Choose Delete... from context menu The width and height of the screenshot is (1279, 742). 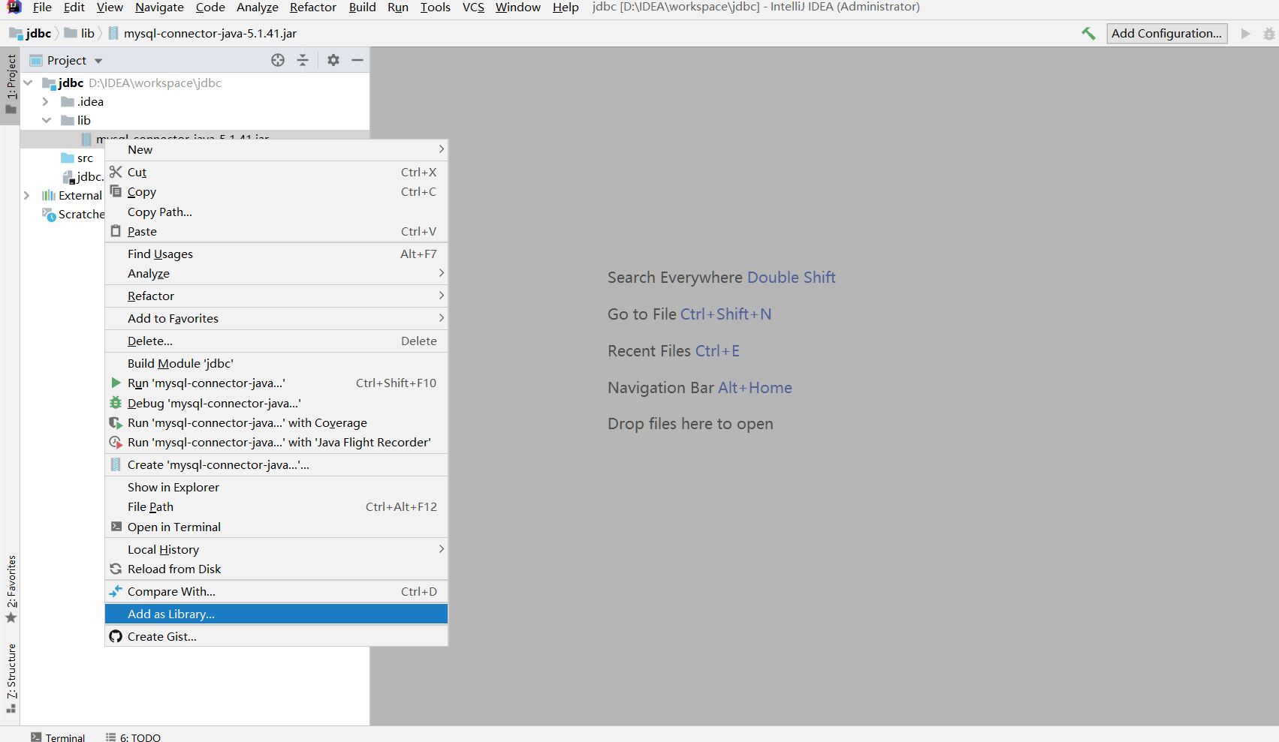276,341
